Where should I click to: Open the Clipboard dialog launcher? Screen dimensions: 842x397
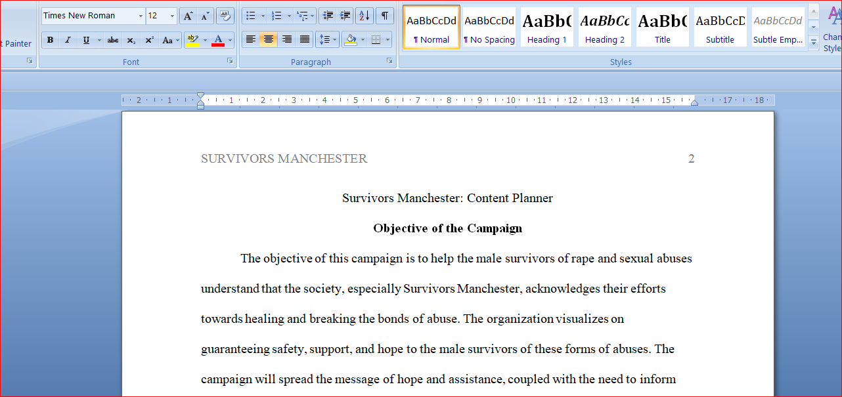point(30,60)
